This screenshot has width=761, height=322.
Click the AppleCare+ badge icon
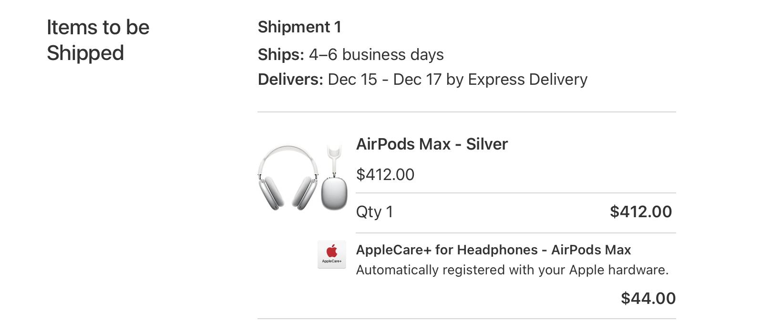click(x=332, y=254)
